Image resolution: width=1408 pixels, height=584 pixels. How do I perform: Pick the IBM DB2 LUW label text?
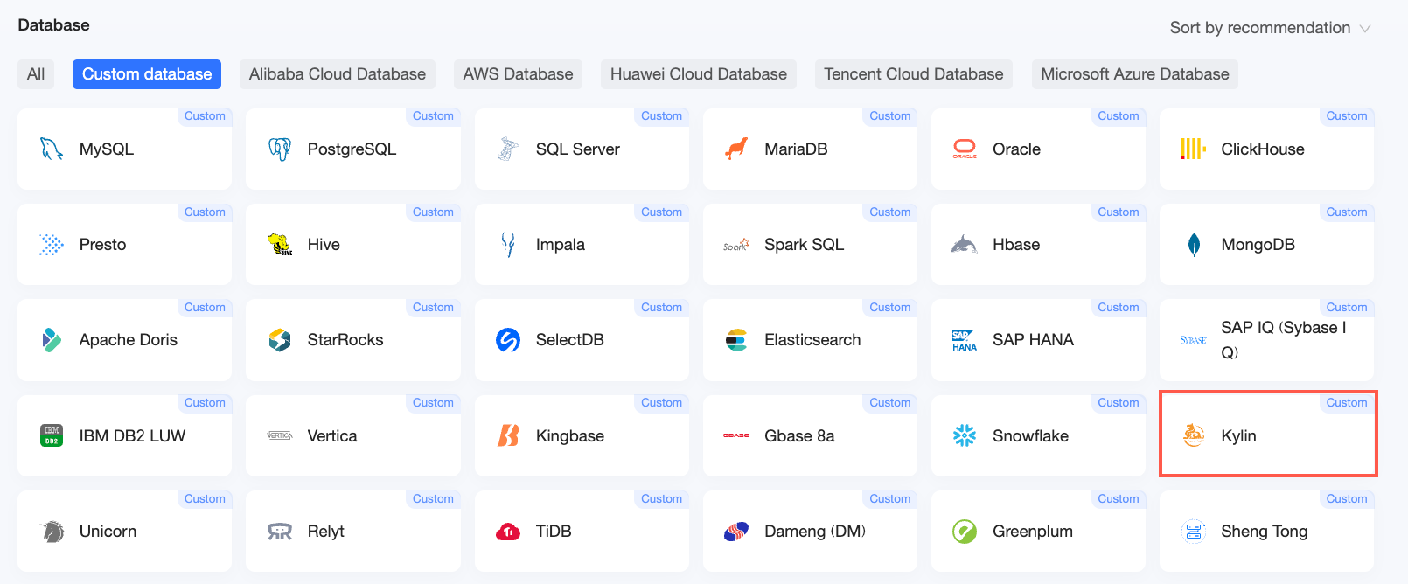pyautogui.click(x=133, y=435)
